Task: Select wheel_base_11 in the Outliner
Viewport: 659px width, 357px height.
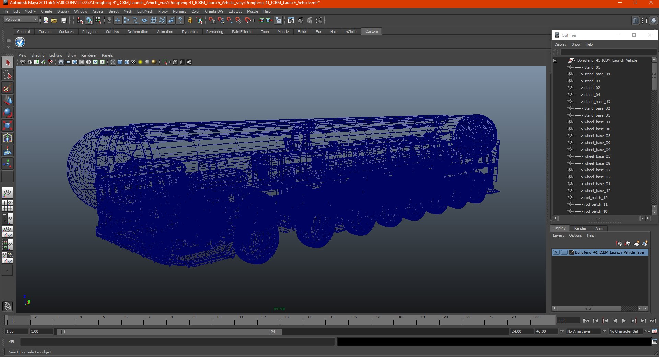Action: coord(597,122)
